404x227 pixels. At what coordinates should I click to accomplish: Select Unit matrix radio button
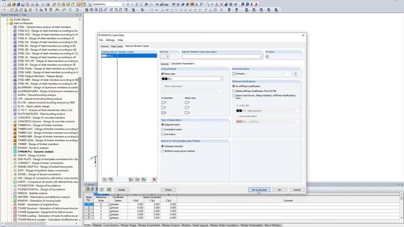click(x=163, y=134)
